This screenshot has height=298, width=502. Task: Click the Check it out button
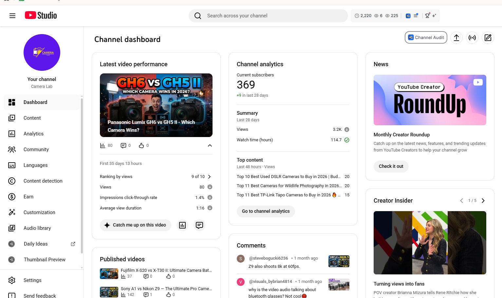point(391,167)
